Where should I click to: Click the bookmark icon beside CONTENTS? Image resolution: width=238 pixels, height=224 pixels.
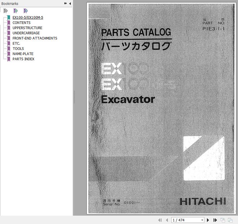point(9,23)
